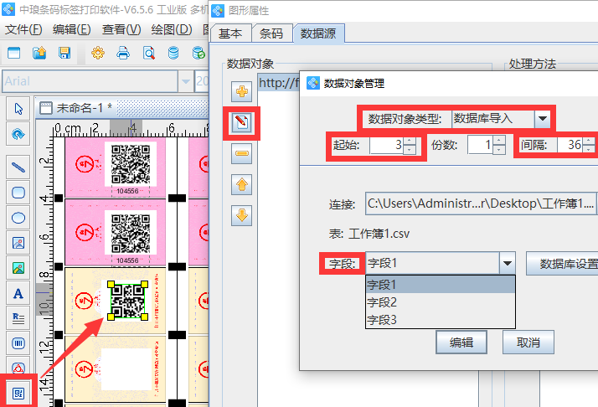Select the insert picture tool
This screenshot has height=407, width=598.
click(x=18, y=243)
